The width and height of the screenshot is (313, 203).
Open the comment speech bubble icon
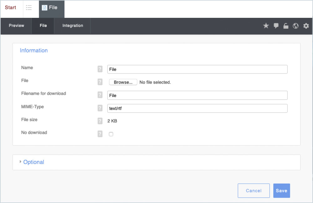pos(276,26)
